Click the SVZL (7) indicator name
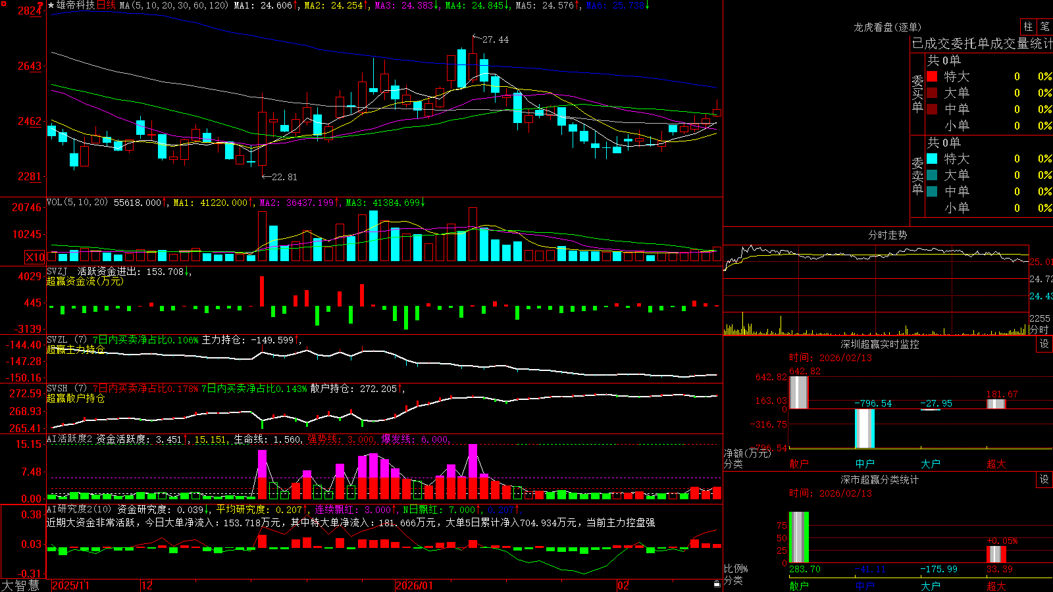 click(x=66, y=340)
